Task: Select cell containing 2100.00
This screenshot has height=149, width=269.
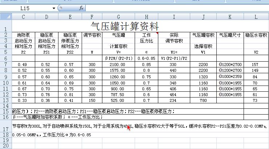Action: coord(118,64)
